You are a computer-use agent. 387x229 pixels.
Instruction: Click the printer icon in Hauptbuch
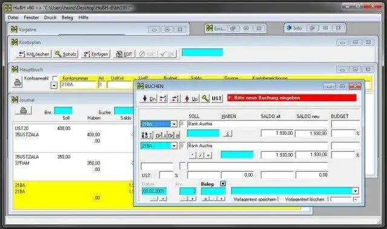(18, 83)
